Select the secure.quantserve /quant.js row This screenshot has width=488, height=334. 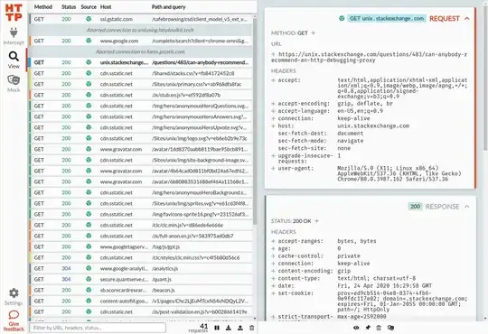click(x=141, y=279)
